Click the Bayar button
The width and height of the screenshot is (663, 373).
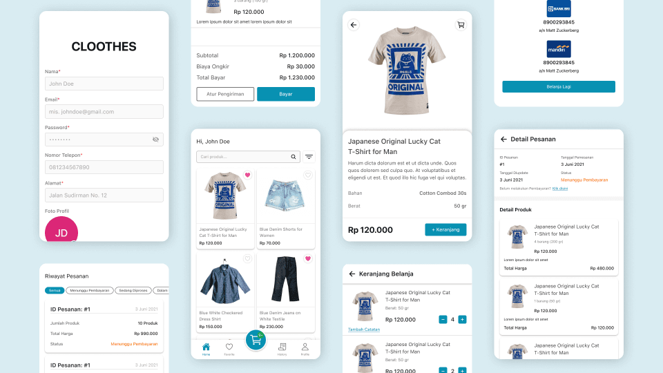coord(286,94)
